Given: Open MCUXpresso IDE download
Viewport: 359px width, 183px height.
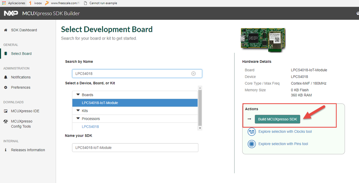Looking at the screenshot, I should 25,111.
